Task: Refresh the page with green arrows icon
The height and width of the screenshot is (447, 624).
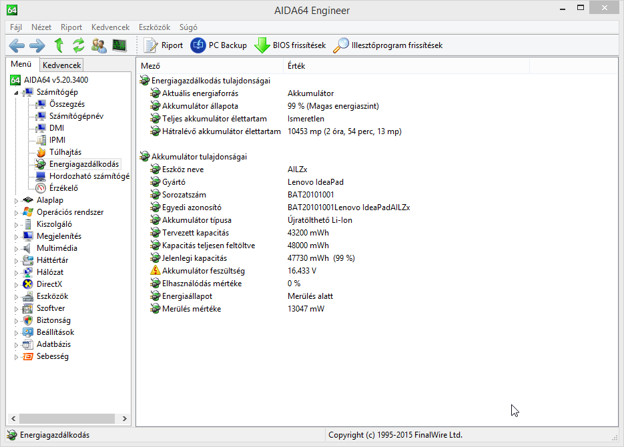Action: click(78, 45)
